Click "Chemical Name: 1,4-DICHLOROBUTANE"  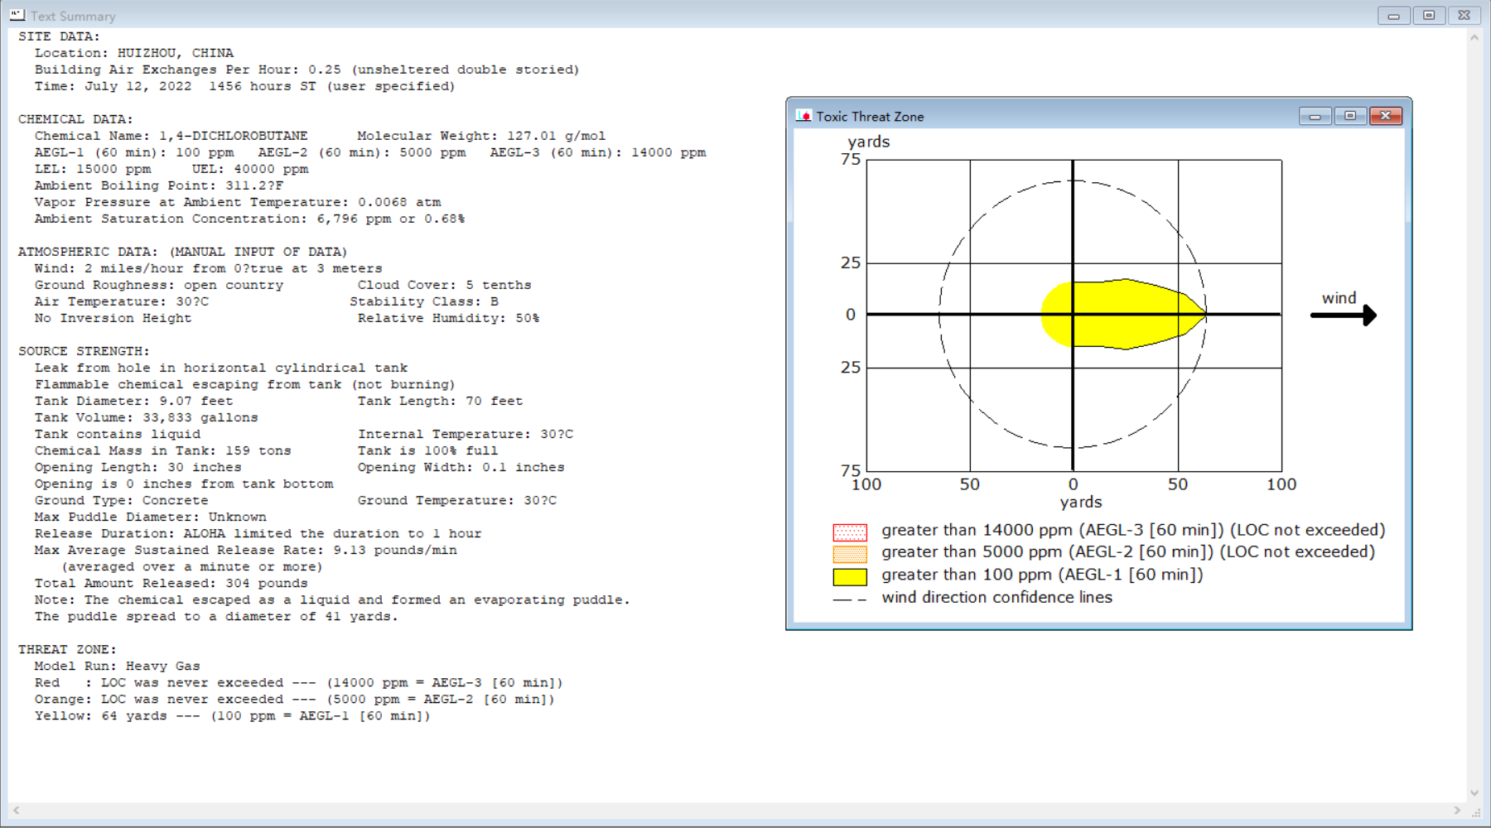click(x=171, y=136)
